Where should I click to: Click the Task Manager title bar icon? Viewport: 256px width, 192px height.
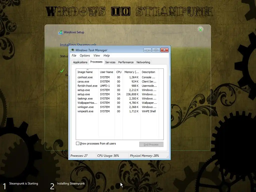[72, 50]
